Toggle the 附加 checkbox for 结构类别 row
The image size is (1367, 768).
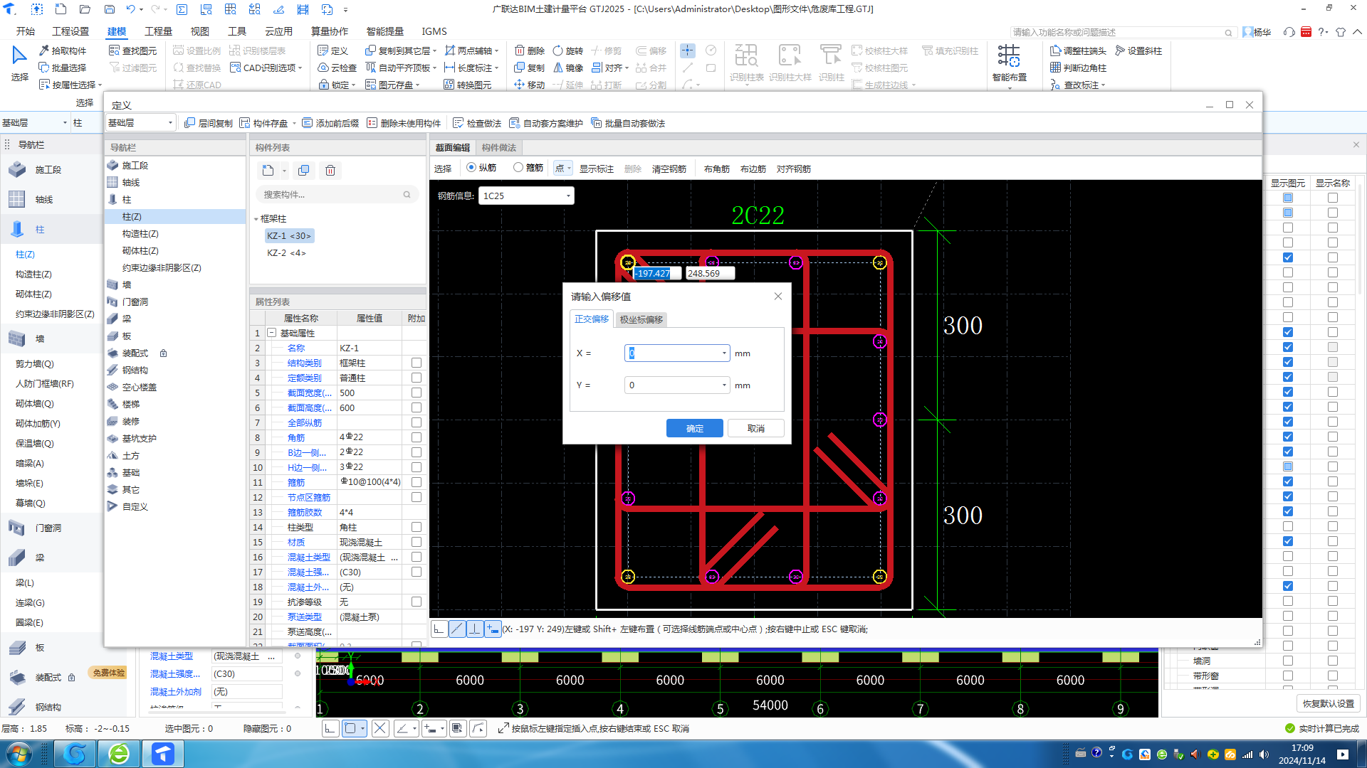(417, 363)
